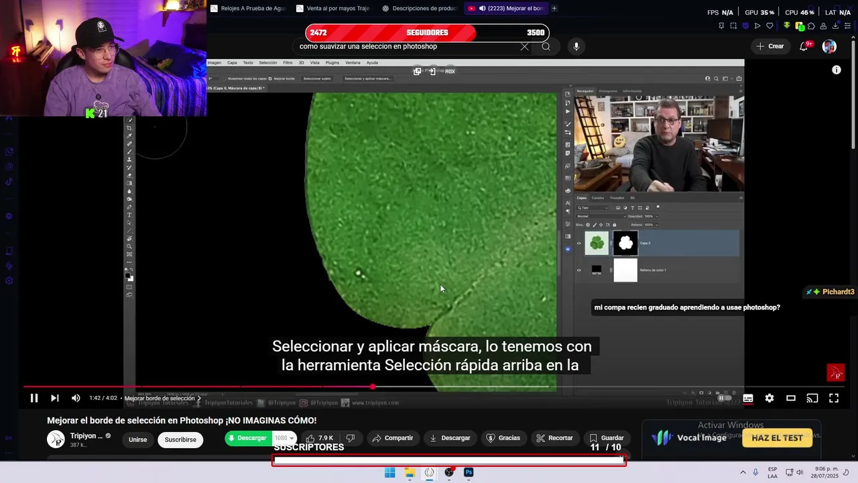Click the Unirse button

[x=138, y=439]
